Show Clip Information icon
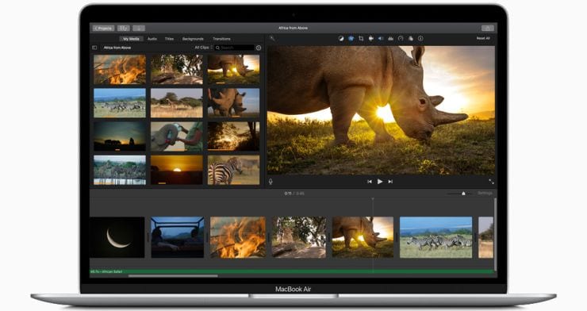 (x=420, y=38)
